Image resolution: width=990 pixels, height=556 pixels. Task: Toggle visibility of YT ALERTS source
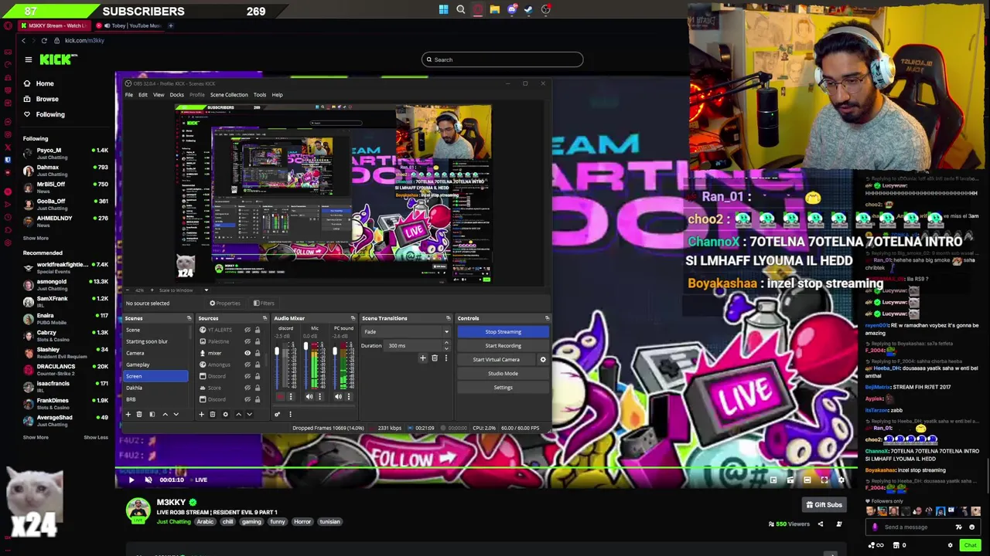click(x=247, y=330)
